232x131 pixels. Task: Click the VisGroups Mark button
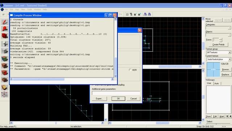click(x=222, y=116)
